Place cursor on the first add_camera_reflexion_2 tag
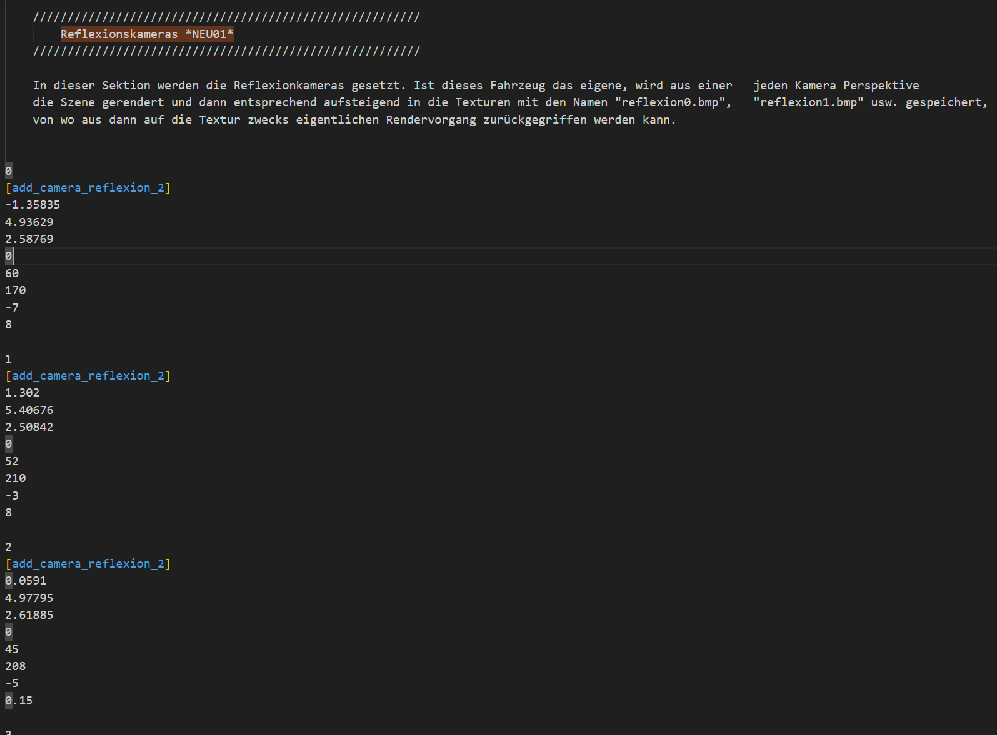Screen dimensions: 997x735 [88, 188]
